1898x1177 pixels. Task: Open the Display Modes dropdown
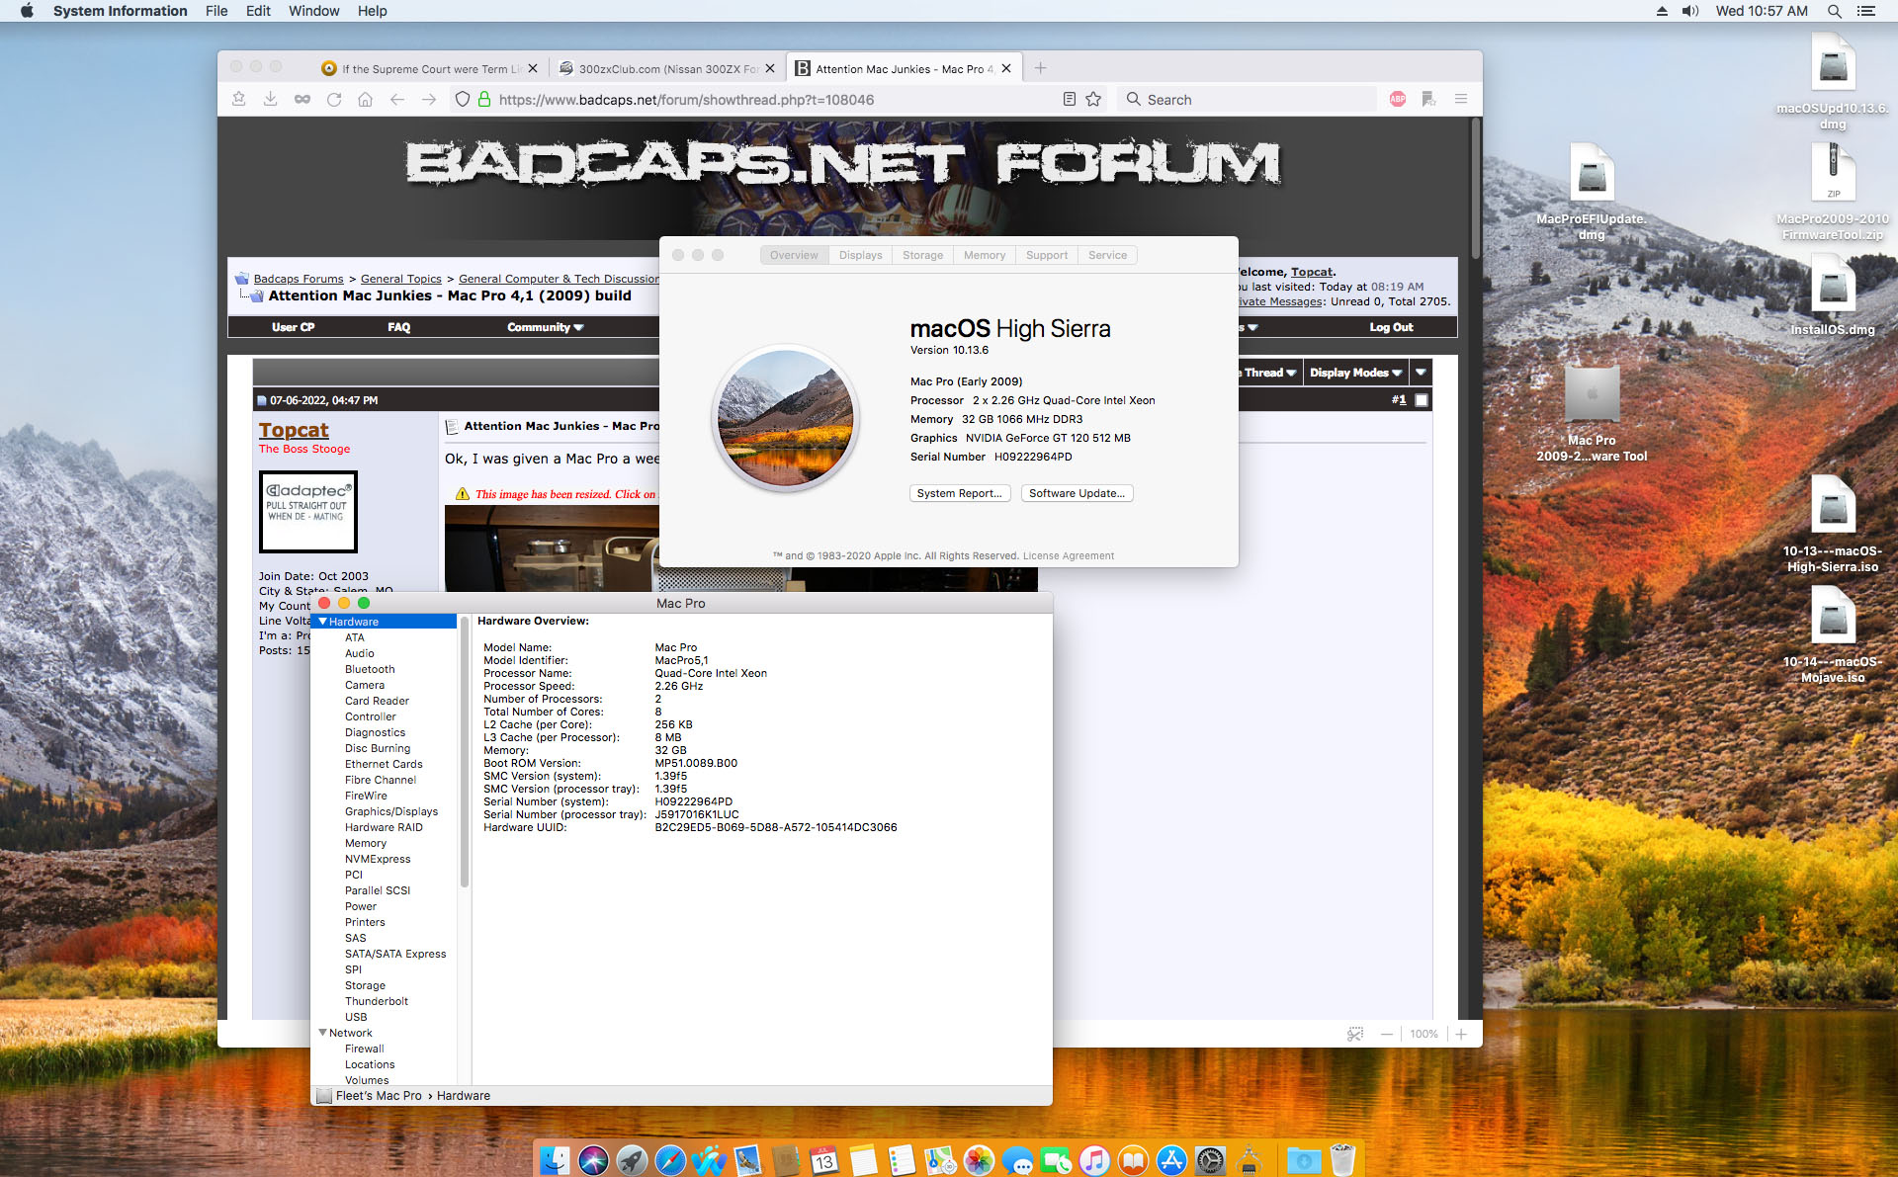tap(1355, 373)
